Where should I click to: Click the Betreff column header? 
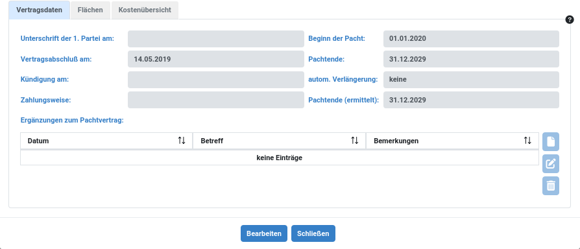click(279, 141)
